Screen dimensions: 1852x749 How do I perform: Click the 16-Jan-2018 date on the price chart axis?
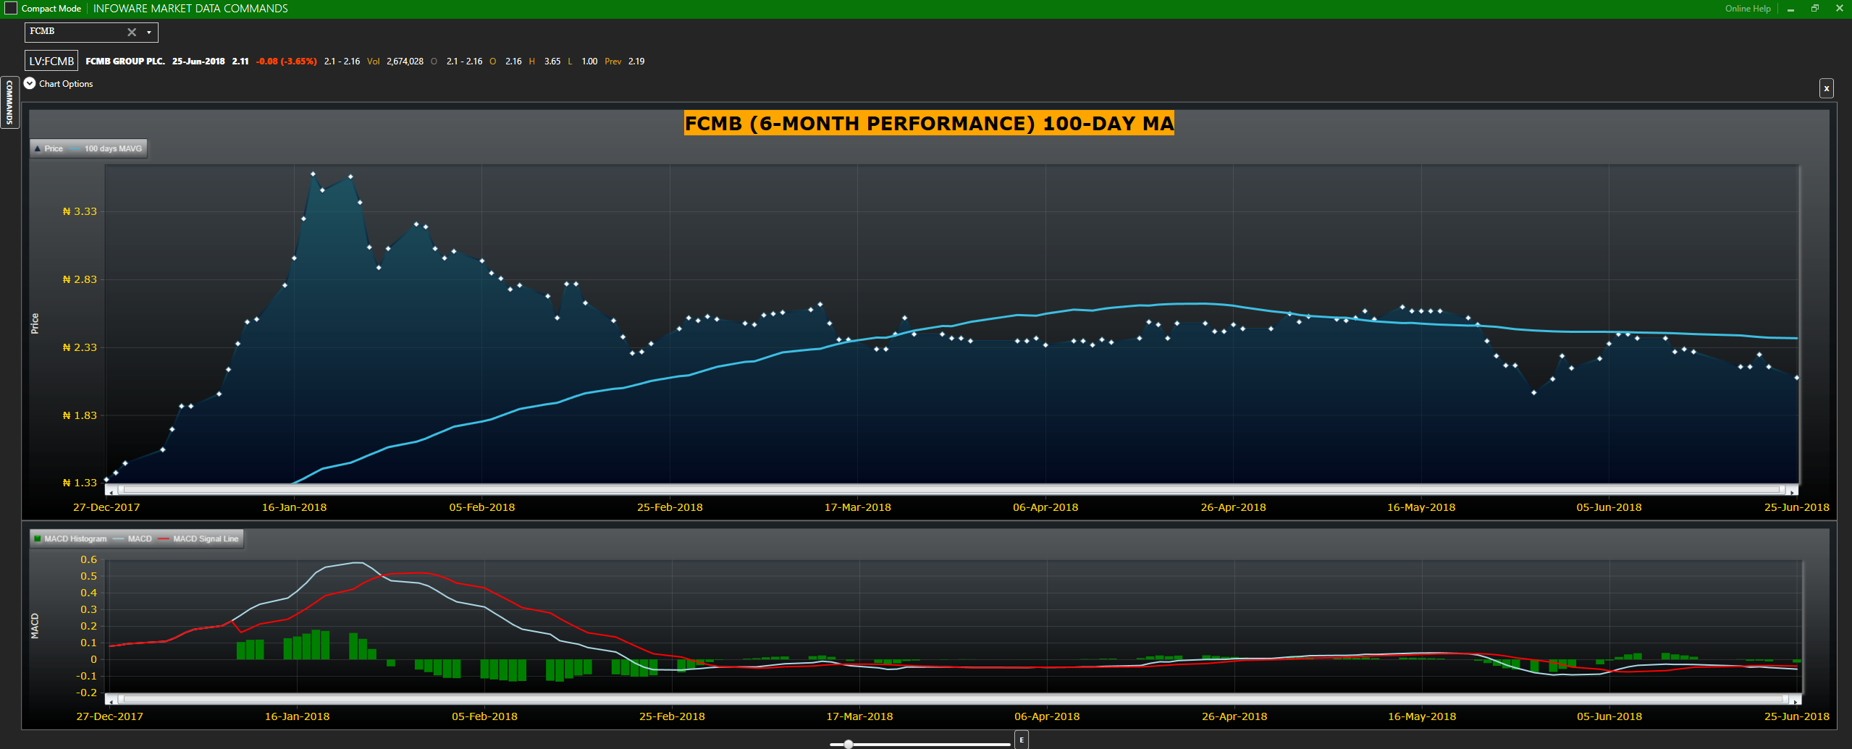point(294,507)
